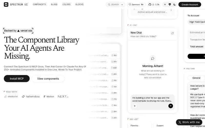Click the Spectrum UI logo icon
205x128 pixels.
(6, 4)
